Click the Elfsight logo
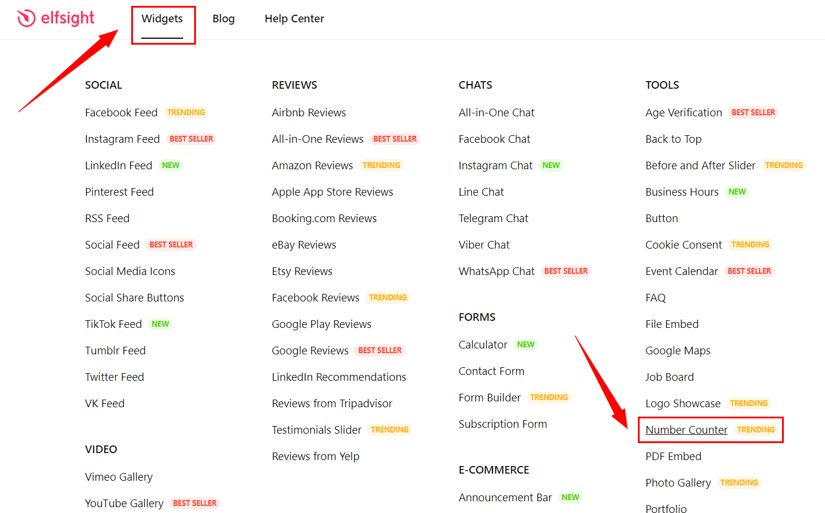 coord(56,18)
